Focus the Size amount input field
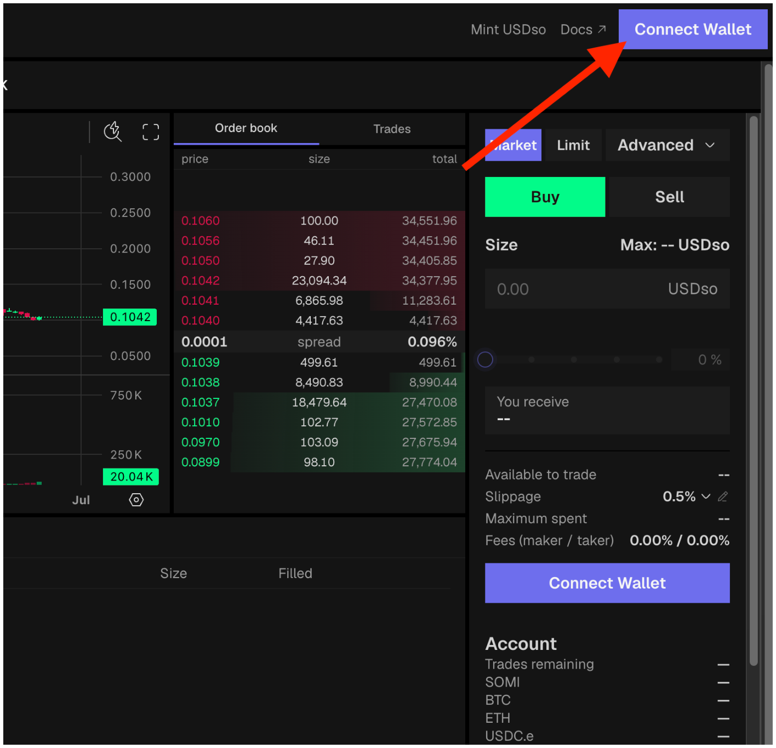776x748 pixels. pos(607,289)
